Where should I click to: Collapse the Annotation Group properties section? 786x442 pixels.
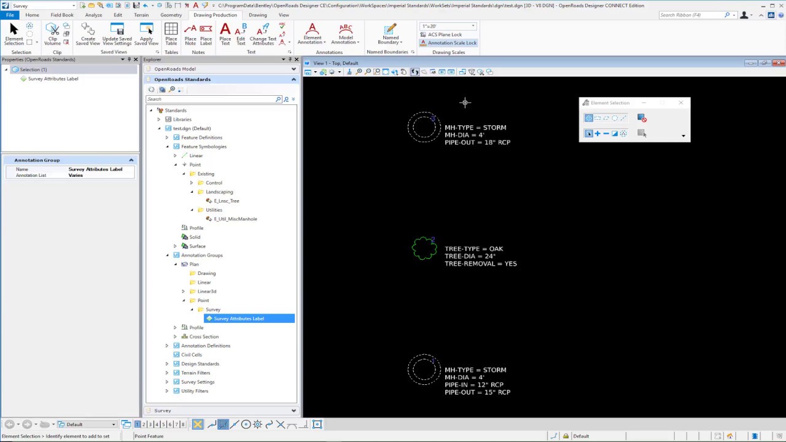click(x=131, y=160)
